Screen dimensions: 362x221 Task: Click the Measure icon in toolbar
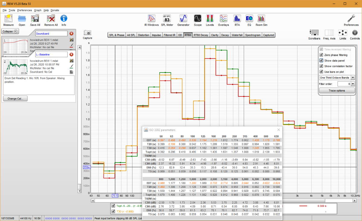(x=8, y=20)
